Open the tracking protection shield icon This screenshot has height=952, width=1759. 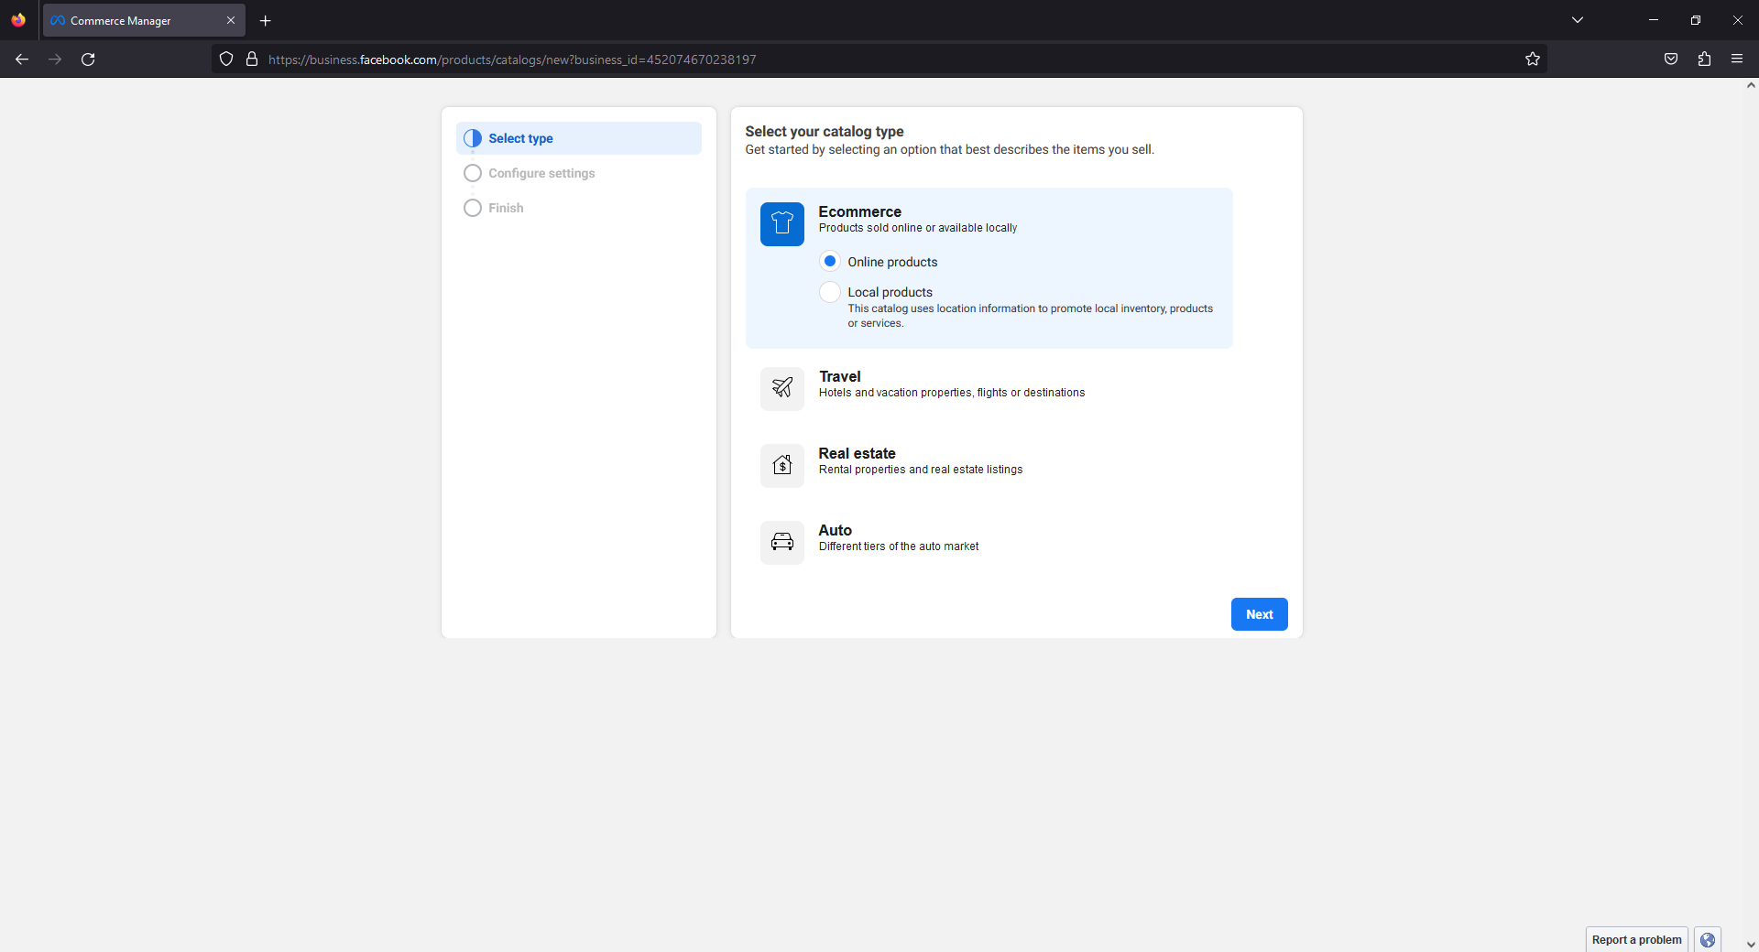pos(226,59)
